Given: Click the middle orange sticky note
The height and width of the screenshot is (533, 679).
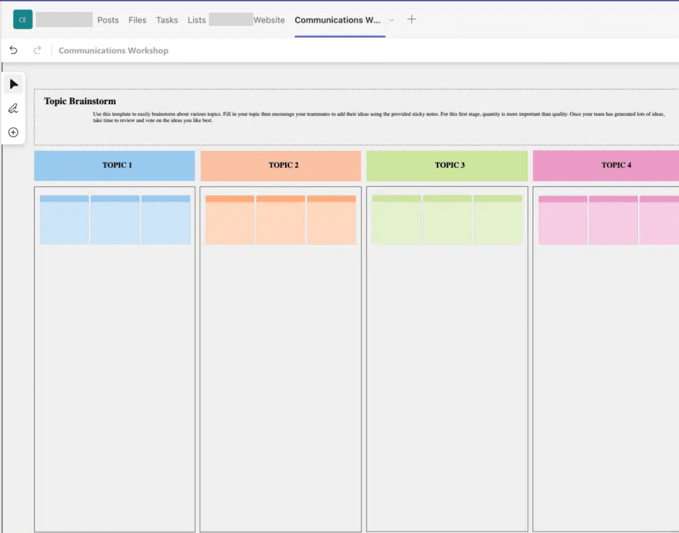Looking at the screenshot, I should pyautogui.click(x=280, y=220).
